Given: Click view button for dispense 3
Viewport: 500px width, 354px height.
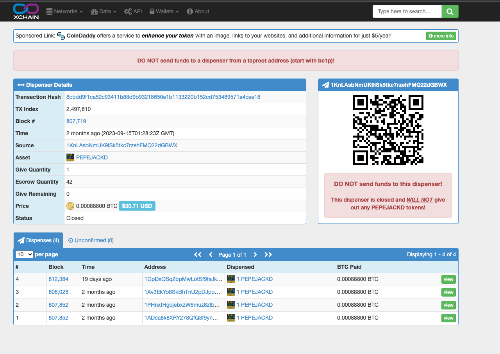Looking at the screenshot, I should [448, 292].
